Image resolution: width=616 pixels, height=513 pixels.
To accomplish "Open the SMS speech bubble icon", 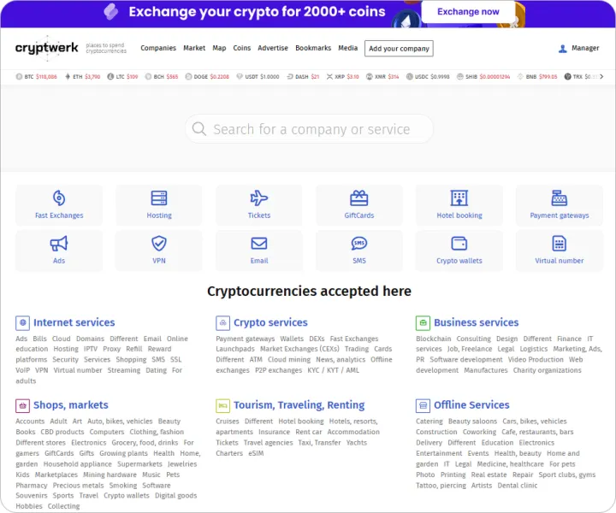I will tap(359, 244).
